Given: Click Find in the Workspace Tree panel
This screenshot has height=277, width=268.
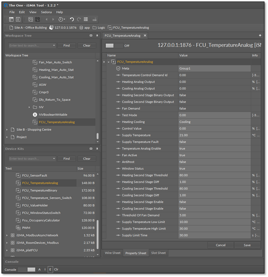Looking at the screenshot, I should coord(66,45).
